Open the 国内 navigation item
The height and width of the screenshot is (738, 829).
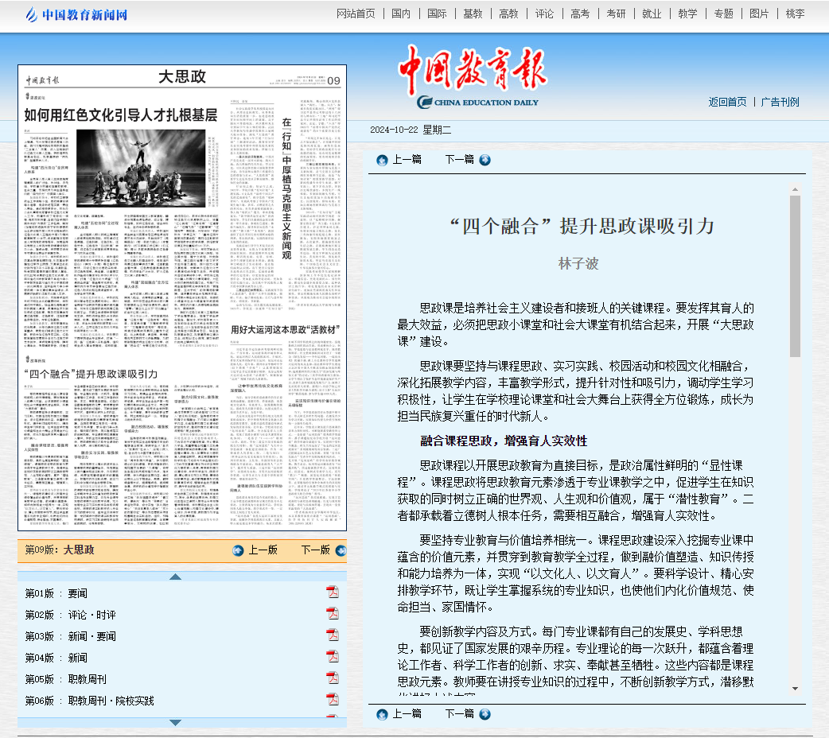(x=401, y=14)
